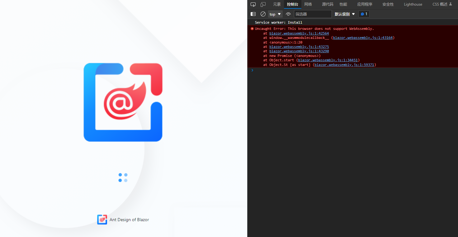Viewport: 458px width, 237px height.
Task: Select the 'at new Promise (<anonymous>)' stack line
Action: pos(292,56)
